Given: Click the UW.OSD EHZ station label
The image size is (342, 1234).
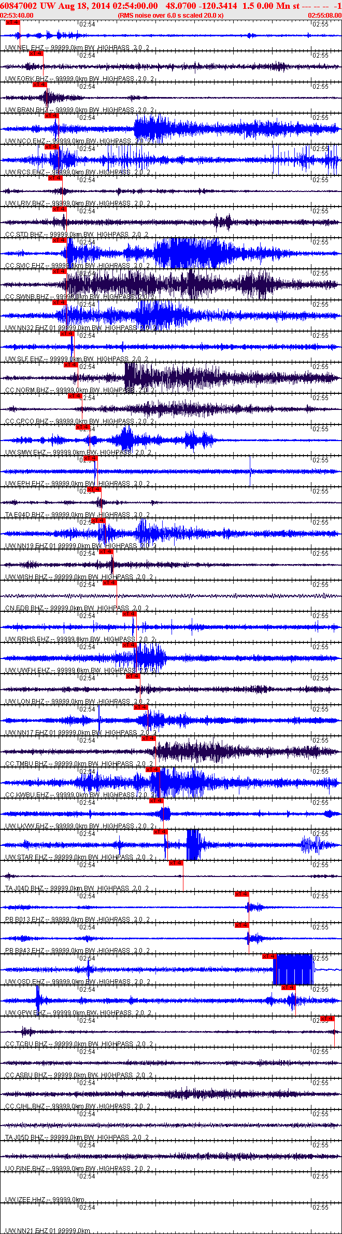Looking at the screenshot, I should (x=25, y=982).
